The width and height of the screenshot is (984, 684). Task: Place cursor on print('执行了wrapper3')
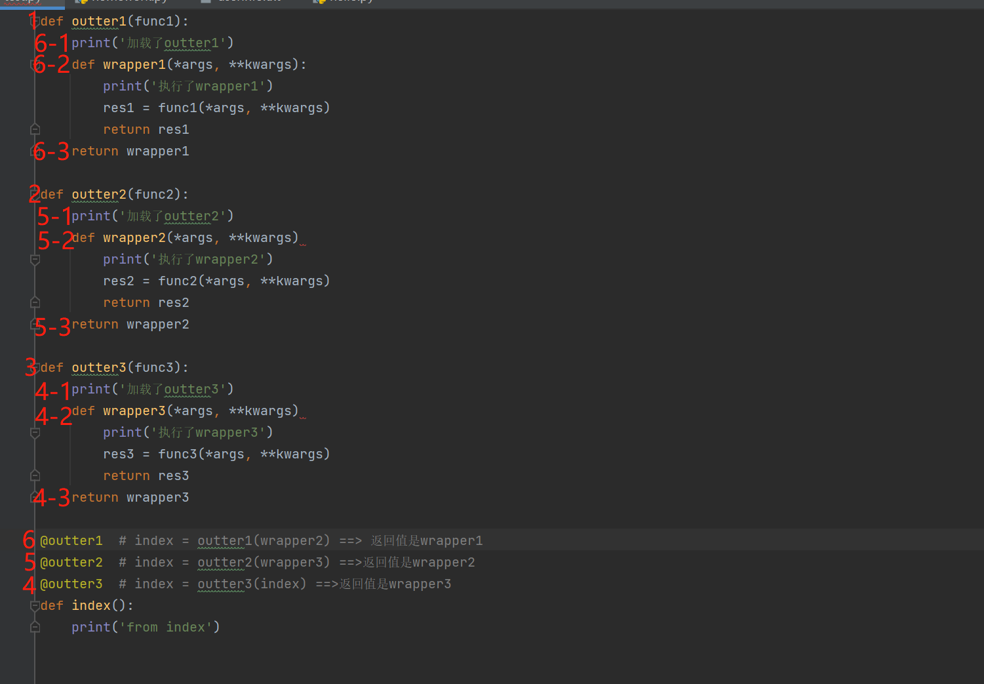pos(188,433)
